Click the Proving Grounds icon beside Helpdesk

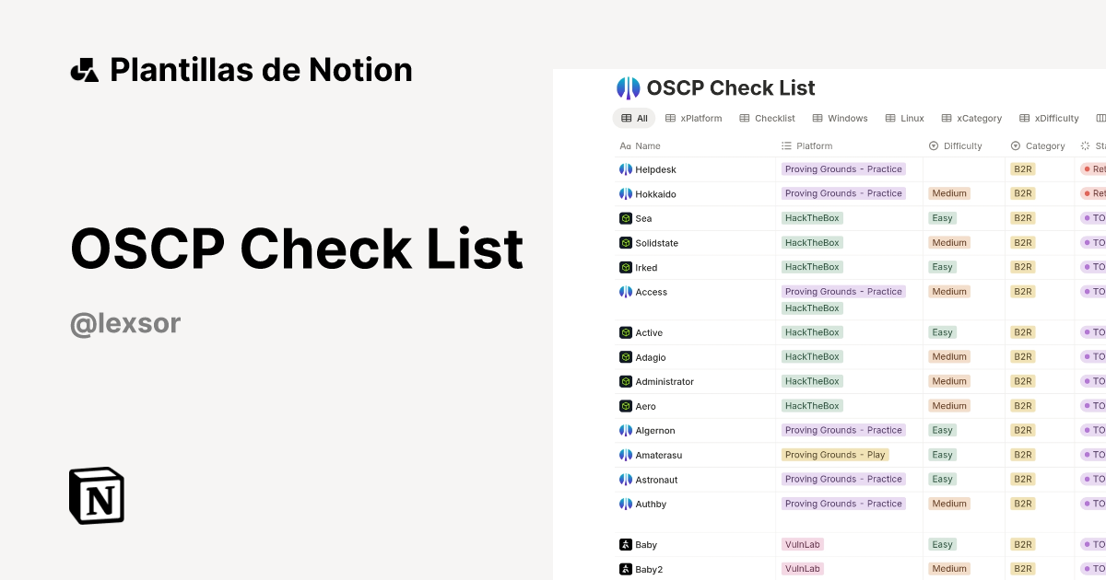pos(625,169)
